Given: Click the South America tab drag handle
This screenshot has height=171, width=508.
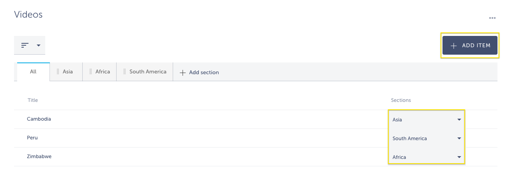Looking at the screenshot, I should [125, 72].
